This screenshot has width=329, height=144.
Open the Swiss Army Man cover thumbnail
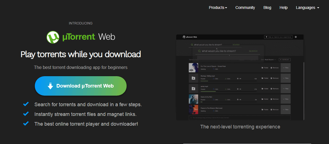pos(193,99)
